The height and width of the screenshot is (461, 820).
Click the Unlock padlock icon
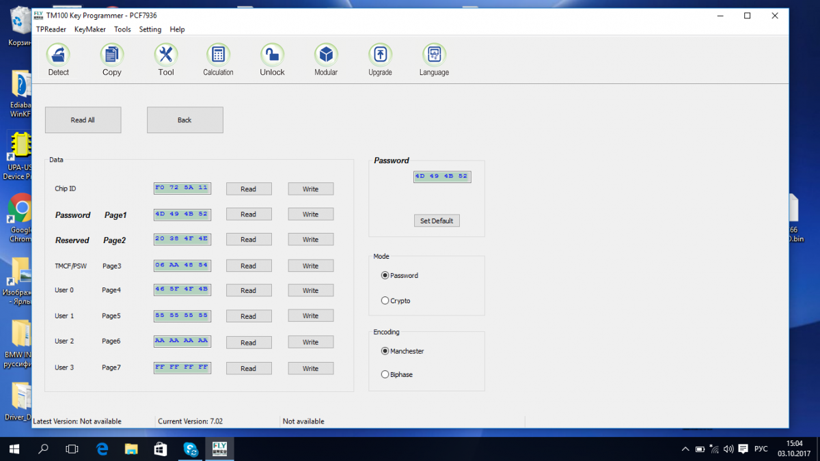[272, 55]
